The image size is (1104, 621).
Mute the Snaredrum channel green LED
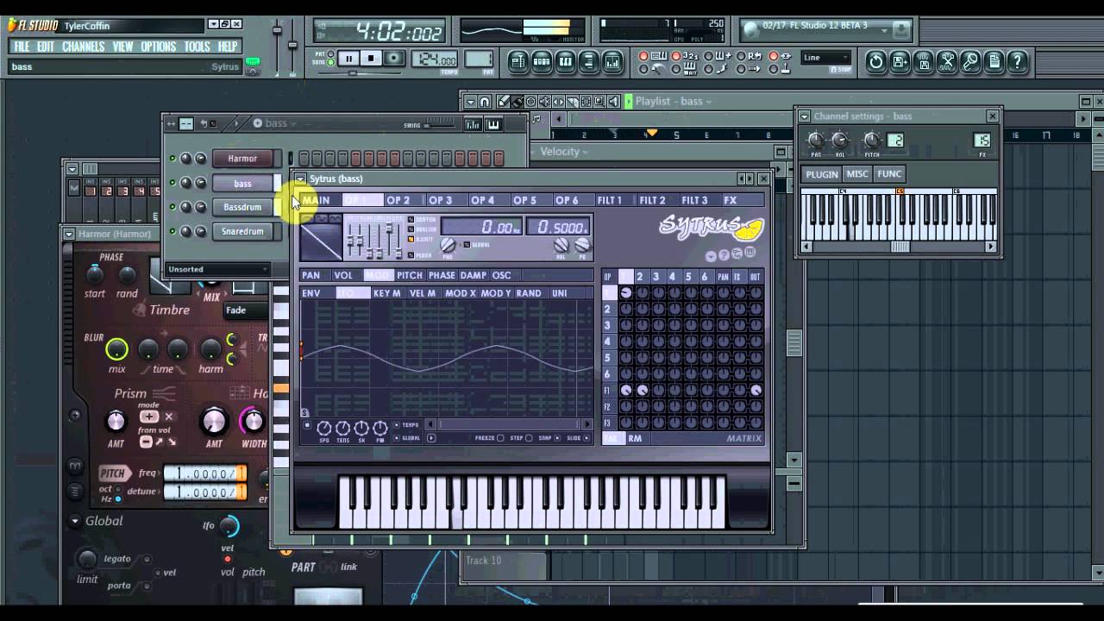tap(172, 231)
